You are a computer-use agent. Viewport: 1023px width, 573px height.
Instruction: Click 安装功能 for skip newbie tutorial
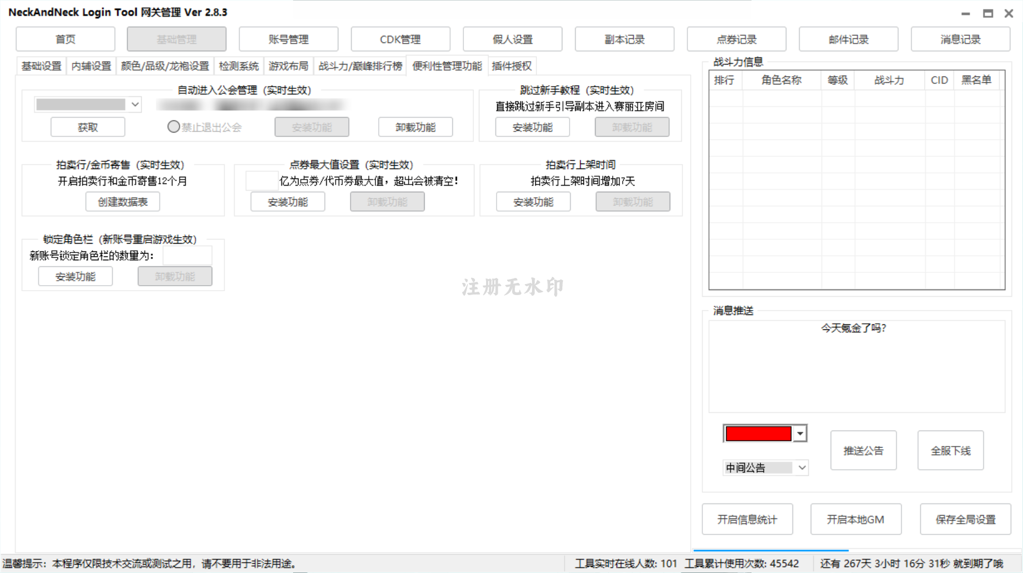[533, 127]
